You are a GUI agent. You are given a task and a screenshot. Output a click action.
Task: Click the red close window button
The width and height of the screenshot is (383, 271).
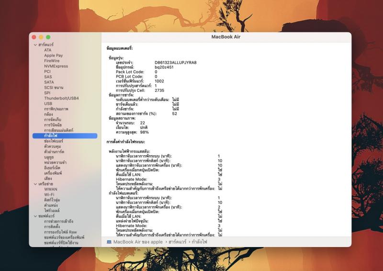pos(34,37)
